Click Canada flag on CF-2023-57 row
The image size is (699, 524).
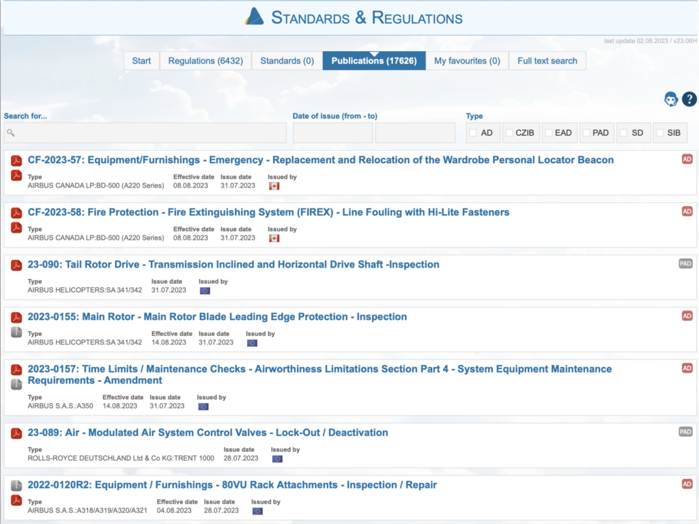(274, 186)
